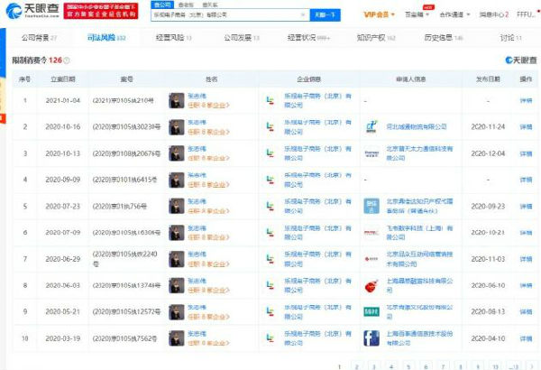Go to page 7 in the pagination
The image size is (541, 370).
[443, 366]
